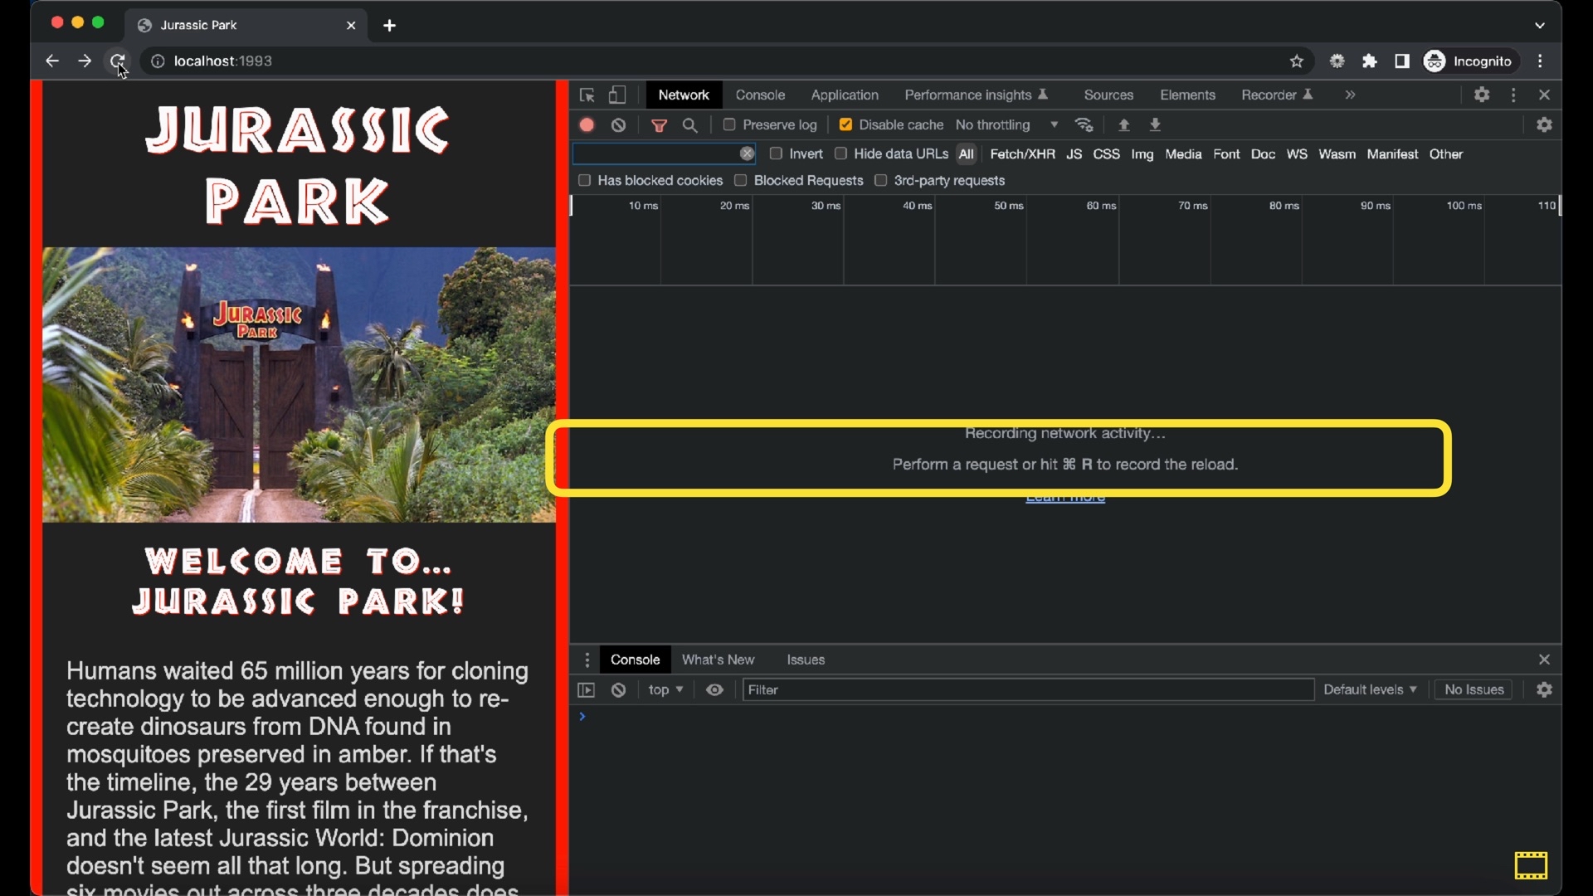This screenshot has height=896, width=1593.
Task: Open top context selector dropdown
Action: click(x=665, y=690)
